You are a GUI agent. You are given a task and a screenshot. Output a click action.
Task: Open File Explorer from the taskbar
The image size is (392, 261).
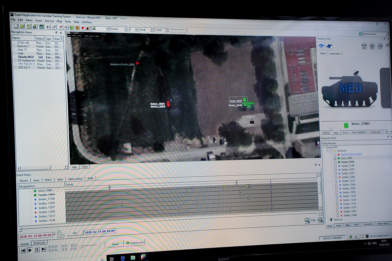click(x=133, y=258)
